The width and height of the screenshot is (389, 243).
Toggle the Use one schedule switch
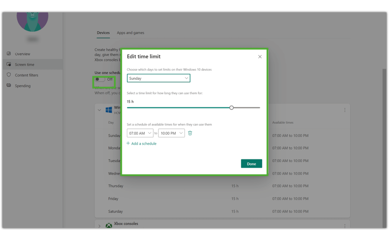(100, 79)
